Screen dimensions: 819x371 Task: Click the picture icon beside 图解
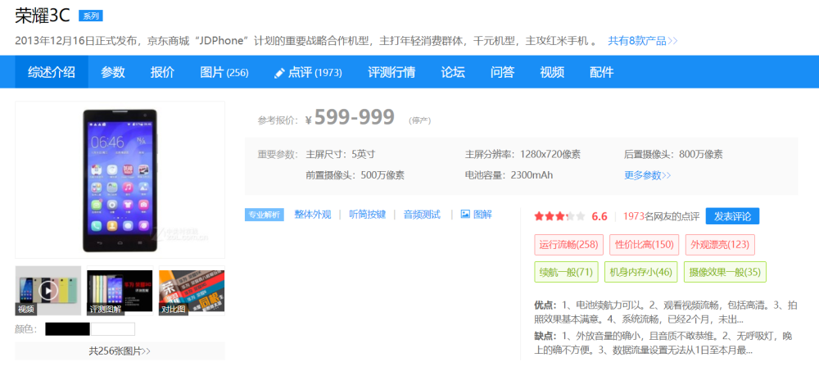[465, 215]
